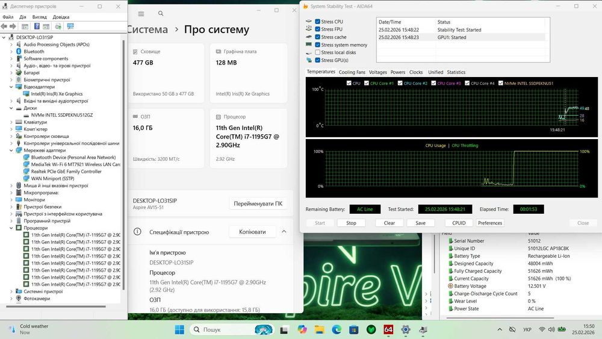The height and width of the screenshot is (339, 602).
Task: Click Копіювати button in device specifications
Action: [252, 231]
